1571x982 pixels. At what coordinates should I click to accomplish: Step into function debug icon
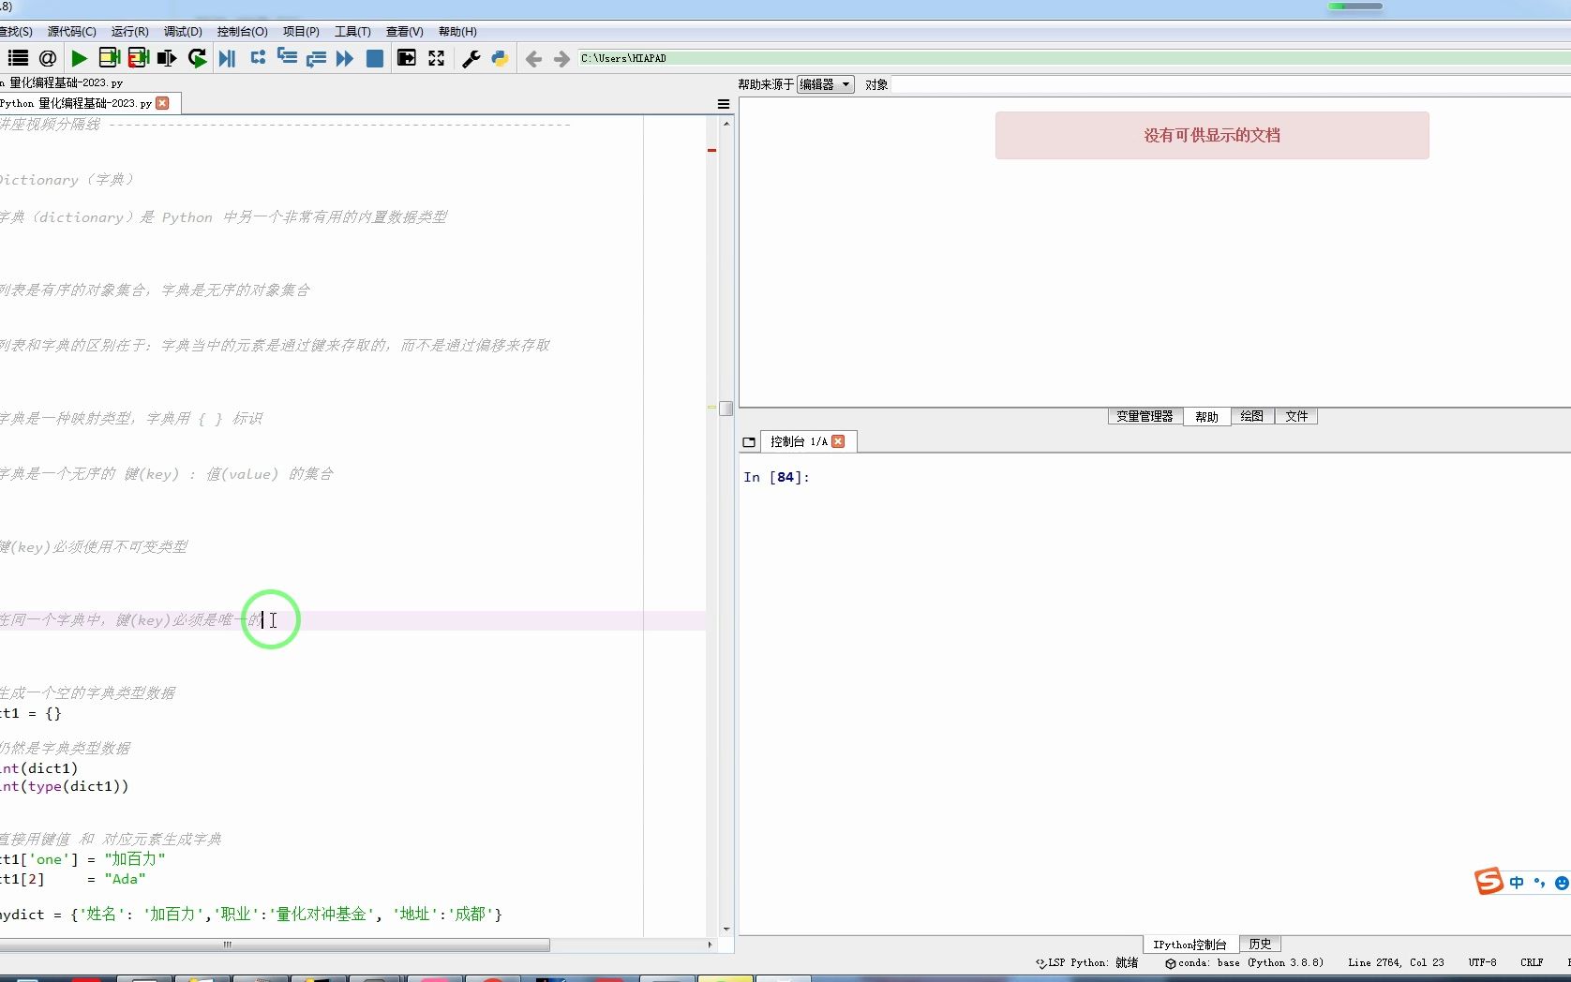287,58
